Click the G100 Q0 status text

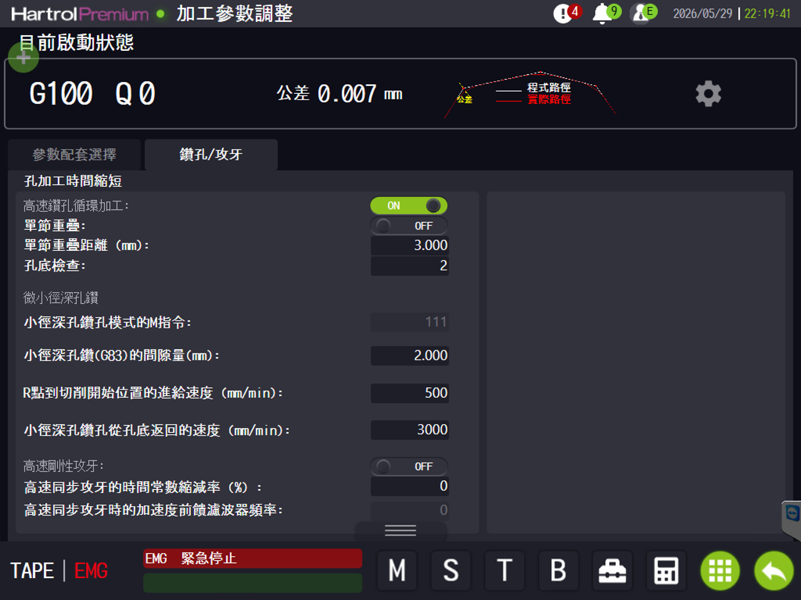pos(93,94)
